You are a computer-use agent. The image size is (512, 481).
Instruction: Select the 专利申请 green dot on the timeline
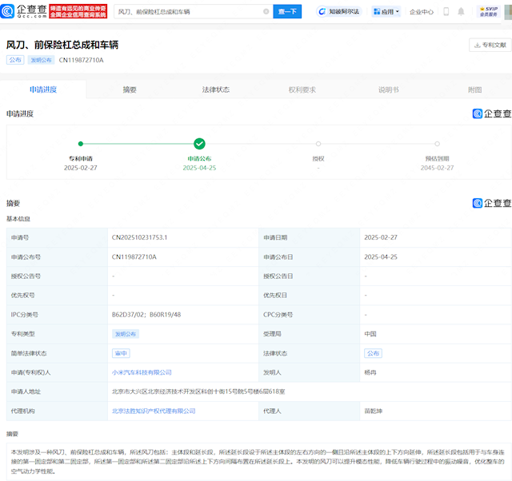click(x=81, y=144)
